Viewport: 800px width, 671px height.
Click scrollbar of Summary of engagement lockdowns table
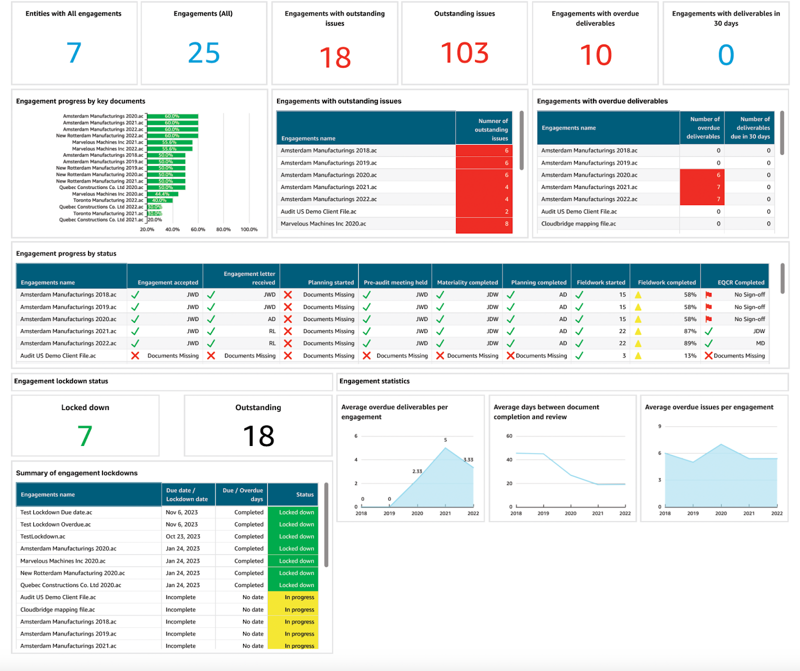(x=326, y=524)
